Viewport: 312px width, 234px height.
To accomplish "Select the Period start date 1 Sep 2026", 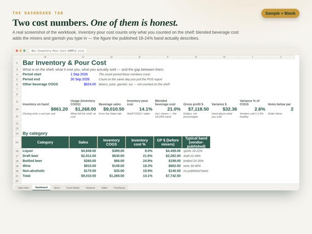I will point(79,74).
